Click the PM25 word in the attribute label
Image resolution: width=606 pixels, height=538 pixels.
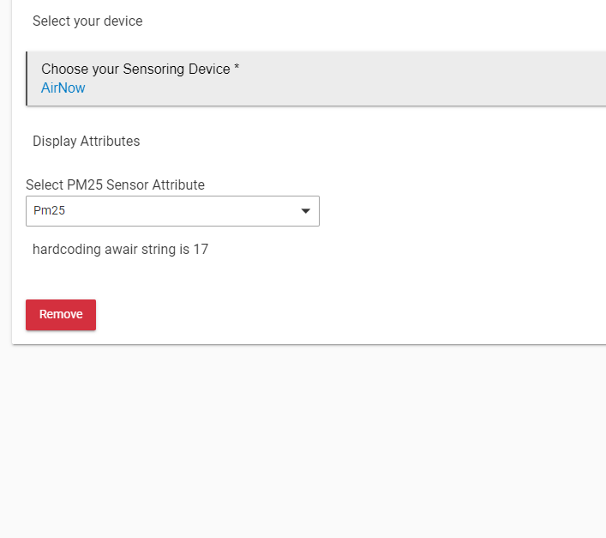[85, 184]
